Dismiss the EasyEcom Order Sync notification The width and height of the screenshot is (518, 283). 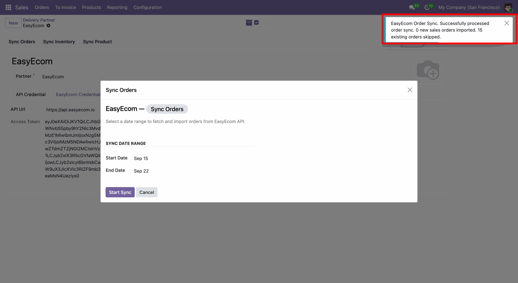507,23
